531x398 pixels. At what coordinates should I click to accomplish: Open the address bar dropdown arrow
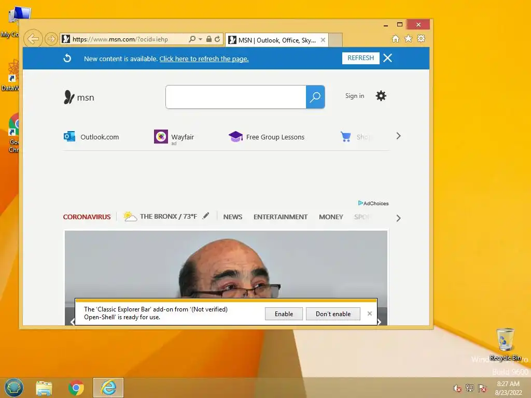click(x=200, y=39)
